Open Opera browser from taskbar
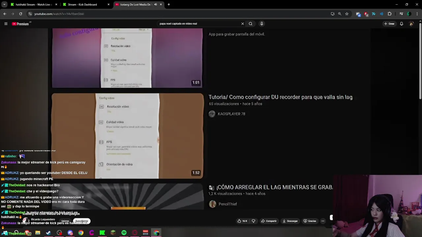The height and width of the screenshot is (237, 422). click(135, 233)
